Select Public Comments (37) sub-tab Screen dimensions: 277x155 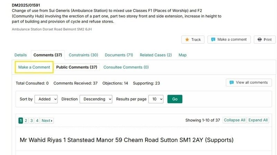pos(77,67)
